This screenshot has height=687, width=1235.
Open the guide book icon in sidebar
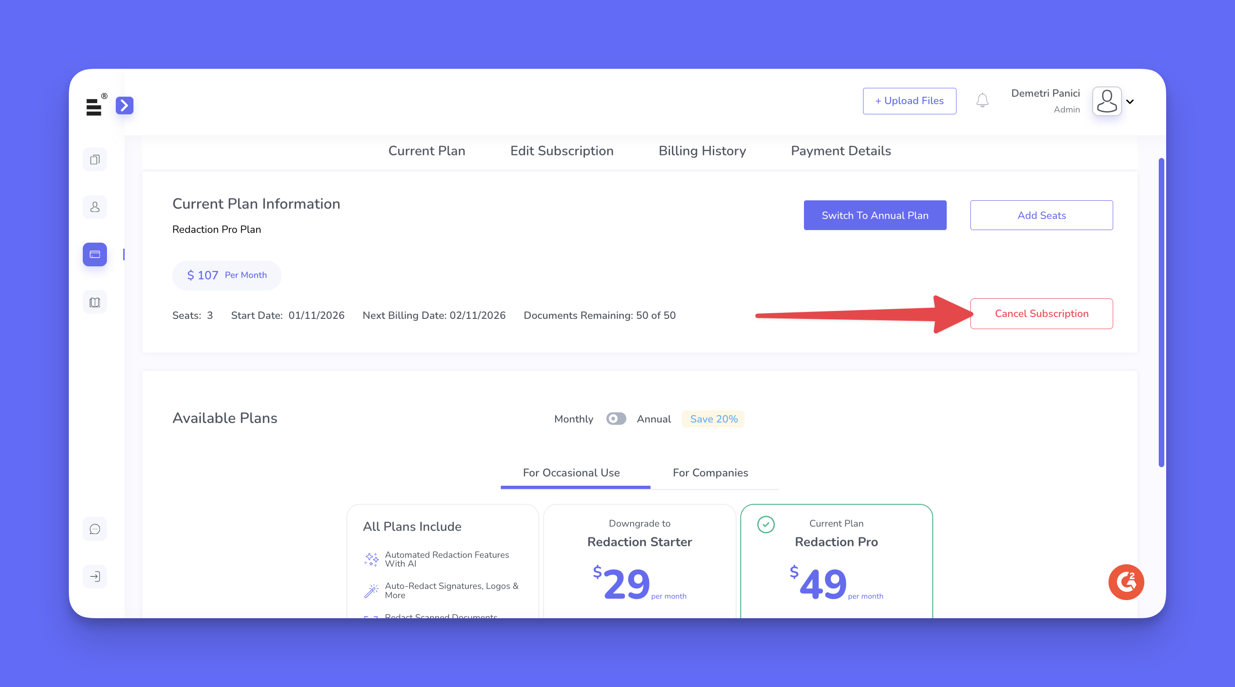tap(95, 302)
